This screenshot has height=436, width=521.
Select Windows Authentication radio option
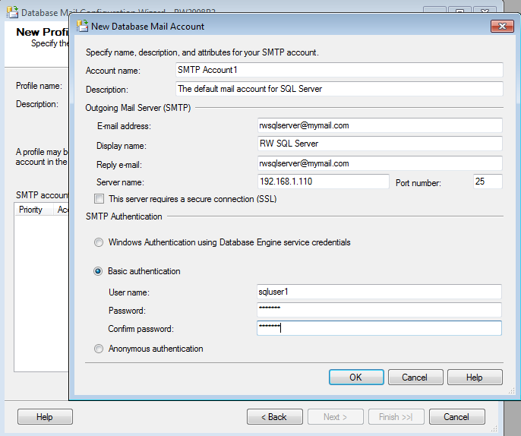[98, 243]
